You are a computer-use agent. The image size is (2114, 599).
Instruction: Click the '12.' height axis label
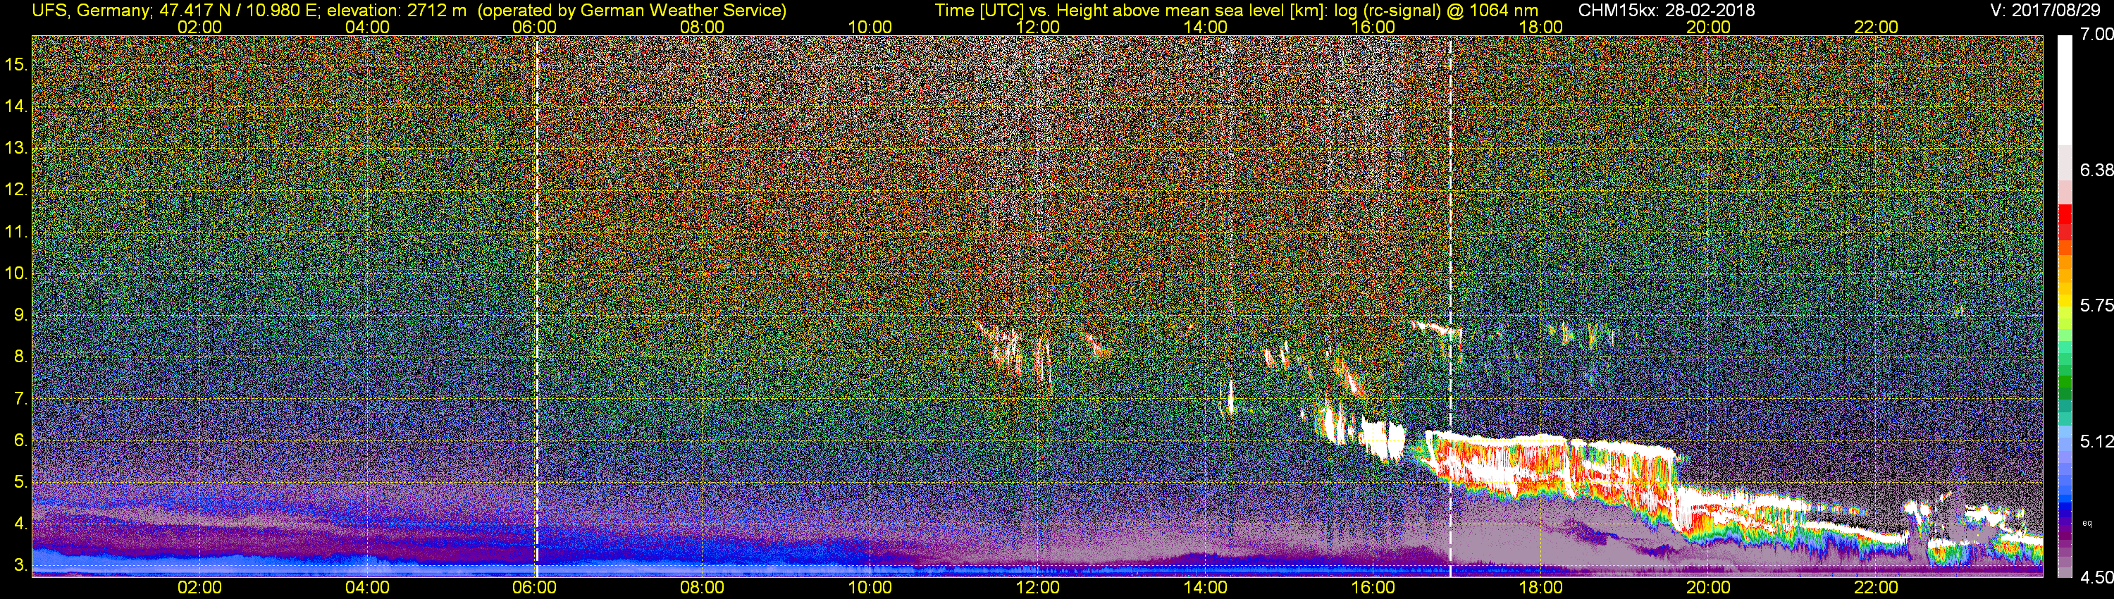(x=16, y=190)
